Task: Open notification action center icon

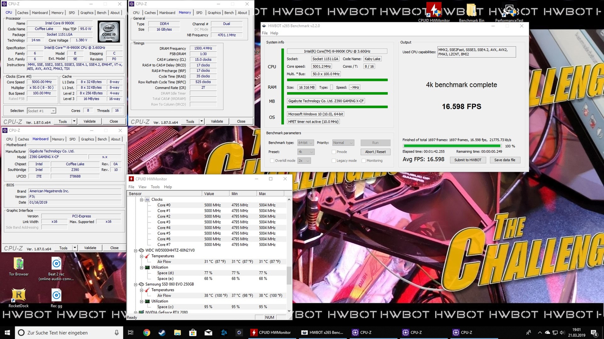Action: tap(594, 332)
